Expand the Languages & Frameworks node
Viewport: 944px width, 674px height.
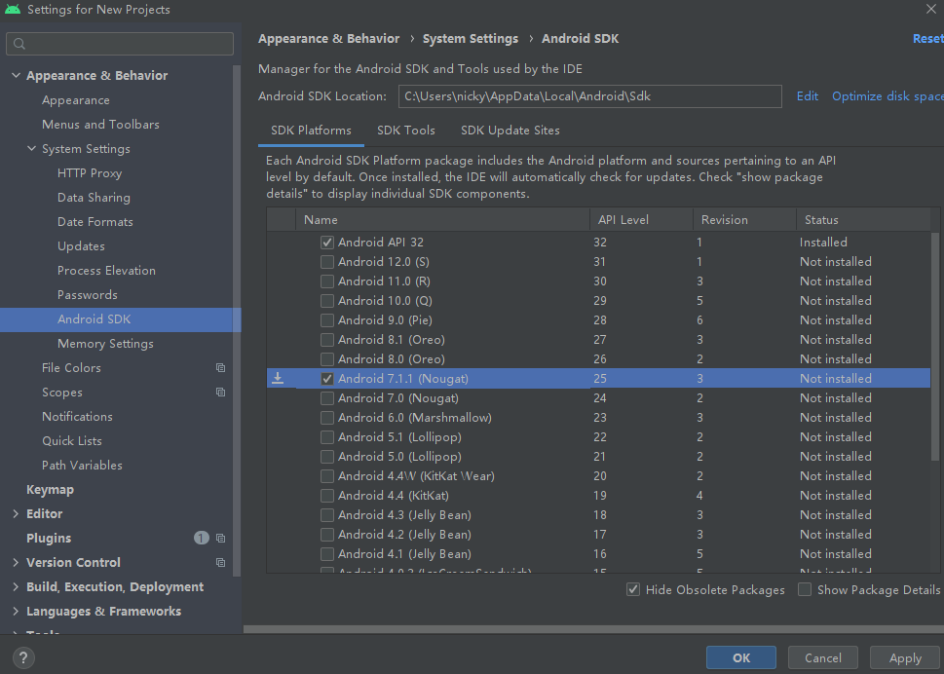pos(16,612)
